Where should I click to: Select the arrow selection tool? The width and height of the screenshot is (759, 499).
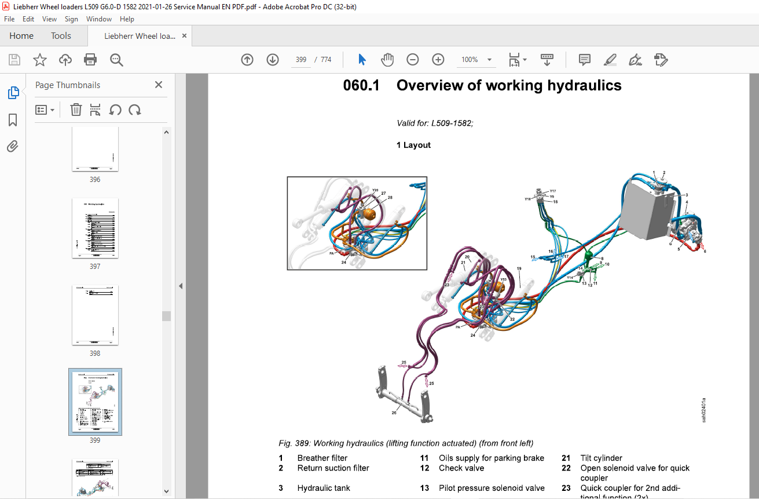362,60
